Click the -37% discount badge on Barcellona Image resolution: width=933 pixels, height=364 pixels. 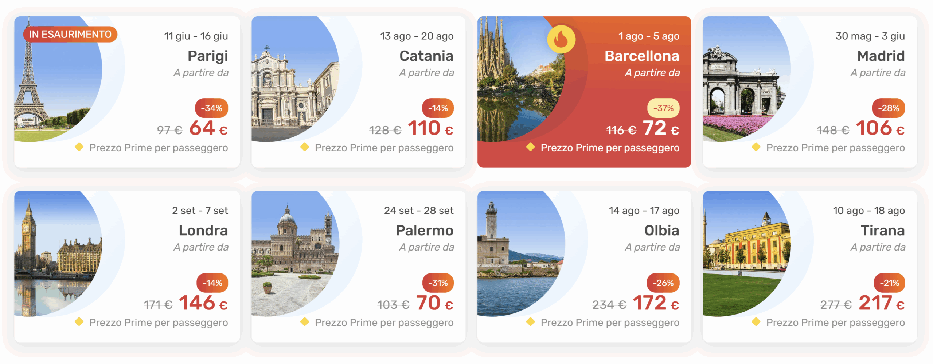[x=663, y=108]
